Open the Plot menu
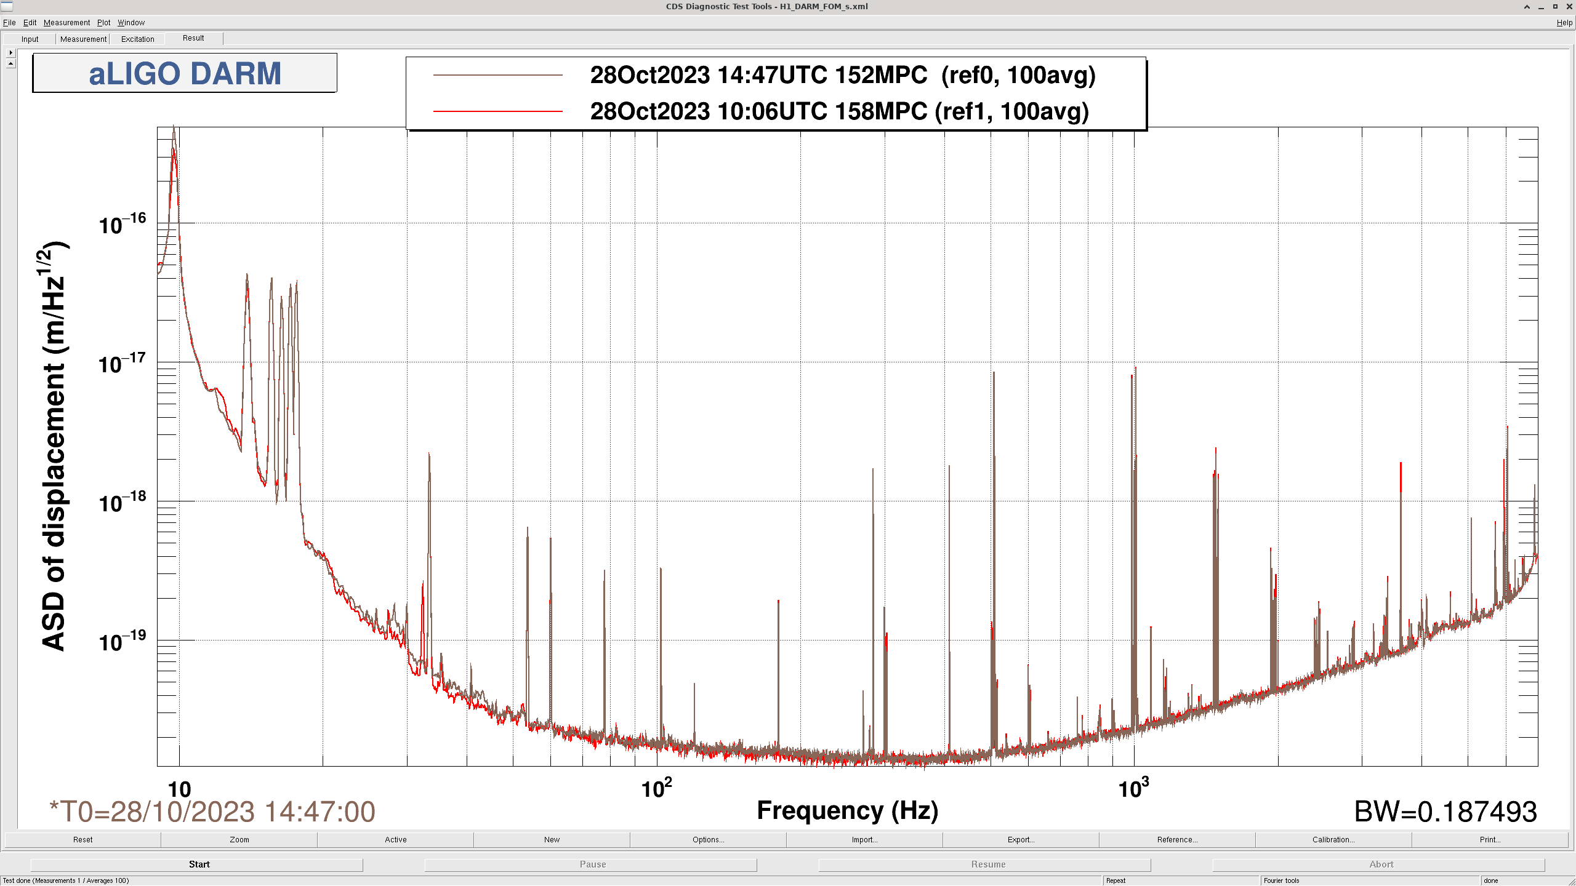The height and width of the screenshot is (886, 1576). (103, 23)
